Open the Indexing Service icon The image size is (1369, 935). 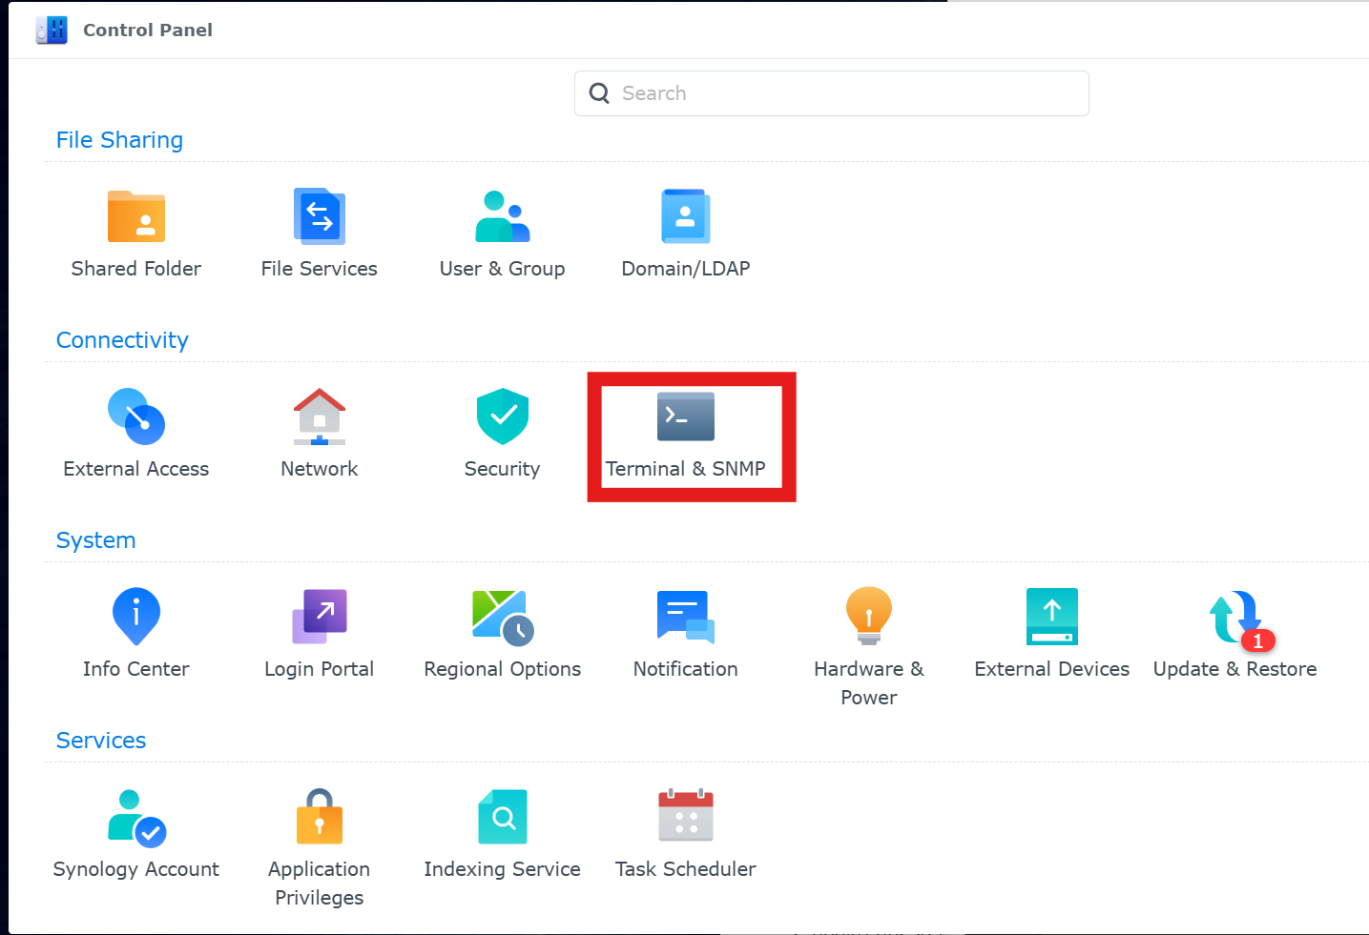pos(503,818)
